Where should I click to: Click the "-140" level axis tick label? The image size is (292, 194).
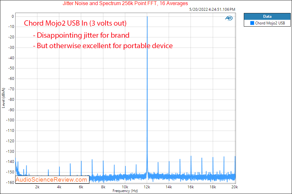click(10, 162)
